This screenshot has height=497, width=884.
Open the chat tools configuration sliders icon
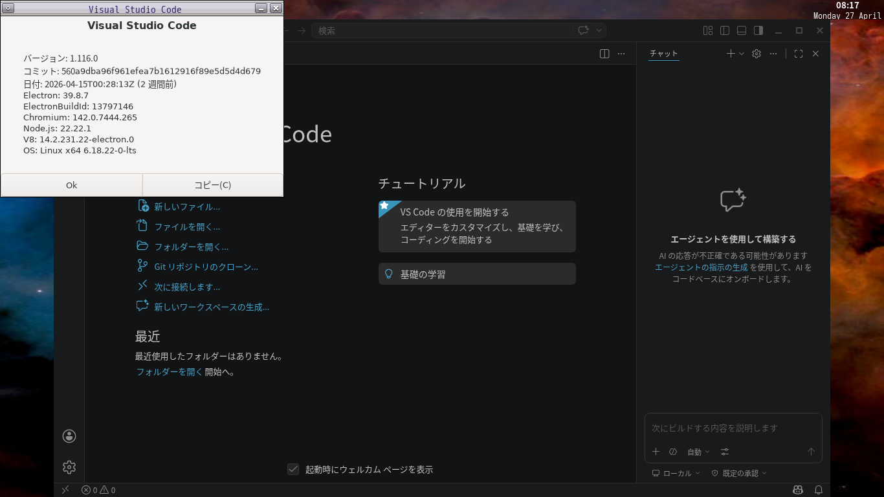tap(725, 452)
